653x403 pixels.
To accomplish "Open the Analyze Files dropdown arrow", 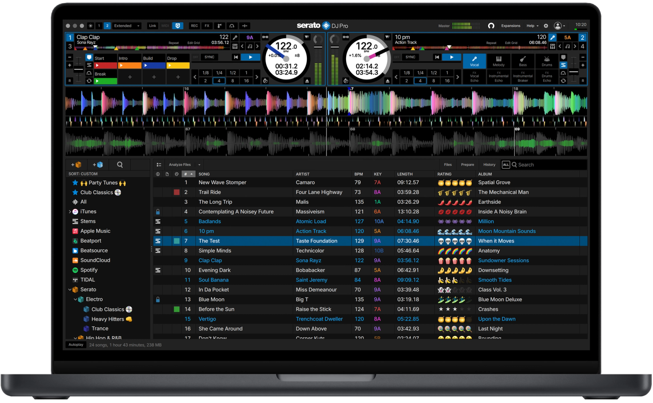I will 199,165.
